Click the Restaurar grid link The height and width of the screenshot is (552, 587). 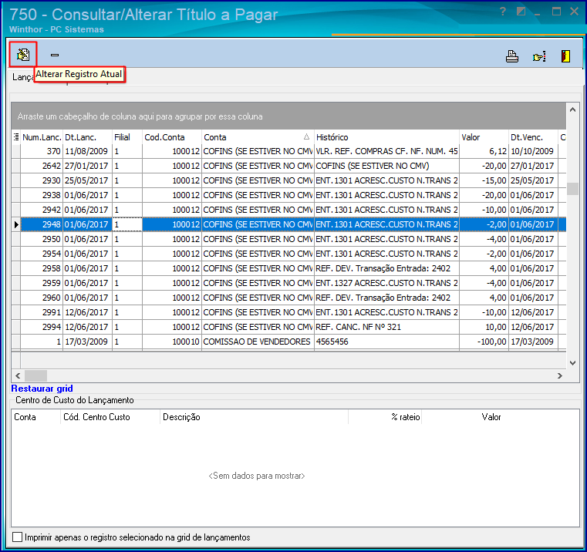pos(42,389)
